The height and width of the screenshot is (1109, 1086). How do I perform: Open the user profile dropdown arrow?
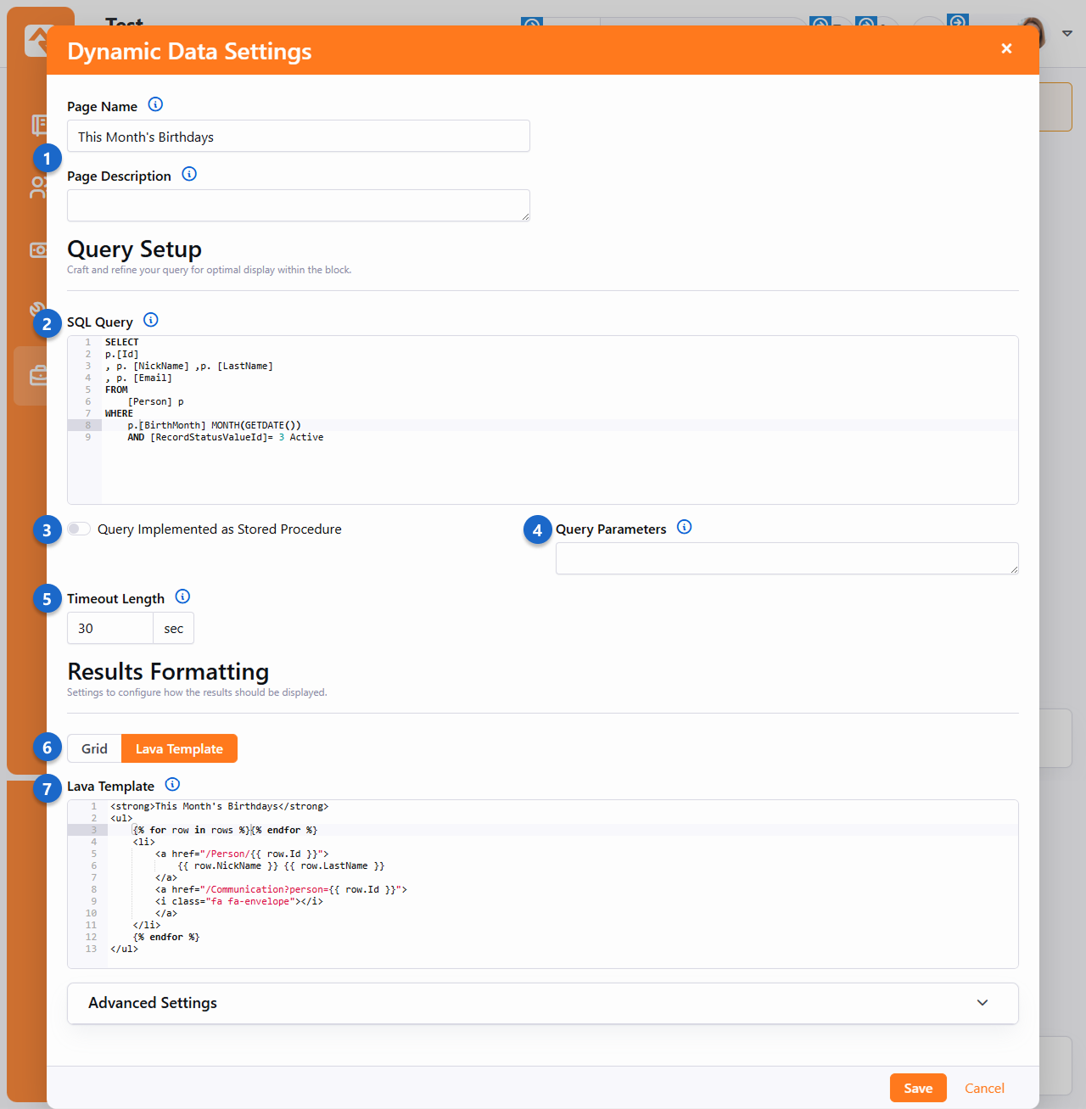coord(1067,33)
